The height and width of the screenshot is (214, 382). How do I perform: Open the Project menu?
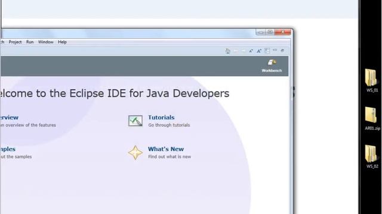[15, 42]
